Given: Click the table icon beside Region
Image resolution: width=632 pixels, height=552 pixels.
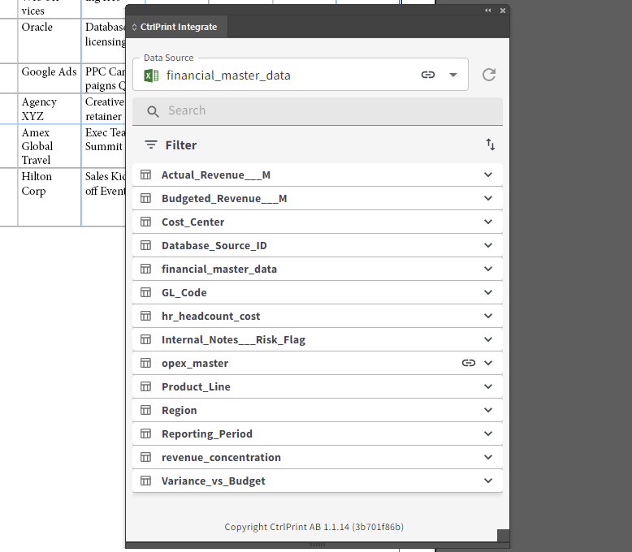Looking at the screenshot, I should 146,410.
